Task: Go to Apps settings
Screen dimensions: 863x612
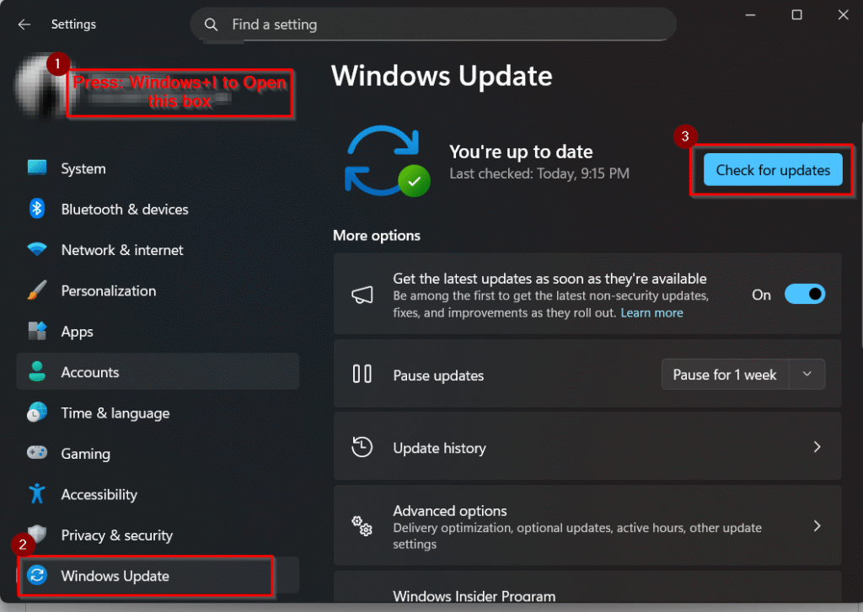Action: [158, 331]
